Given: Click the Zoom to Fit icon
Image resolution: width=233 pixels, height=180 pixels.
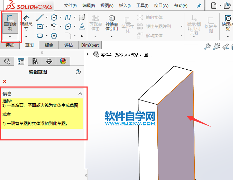Looking at the screenshot, I should coord(207,47).
